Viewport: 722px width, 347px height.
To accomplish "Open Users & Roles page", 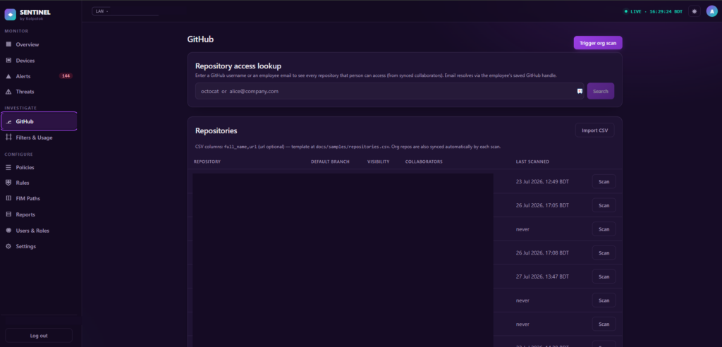I will pyautogui.click(x=39, y=231).
